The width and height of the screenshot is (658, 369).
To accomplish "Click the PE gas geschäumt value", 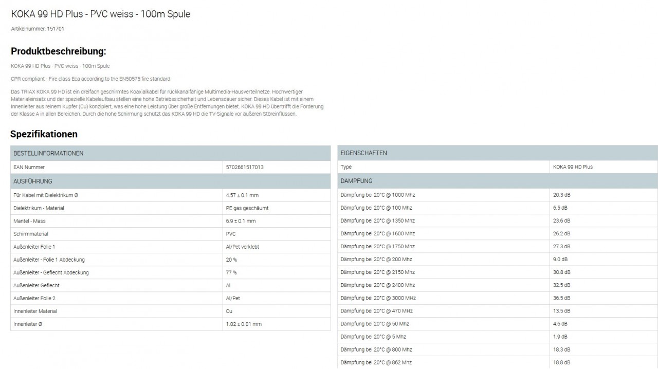I will click(x=247, y=208).
